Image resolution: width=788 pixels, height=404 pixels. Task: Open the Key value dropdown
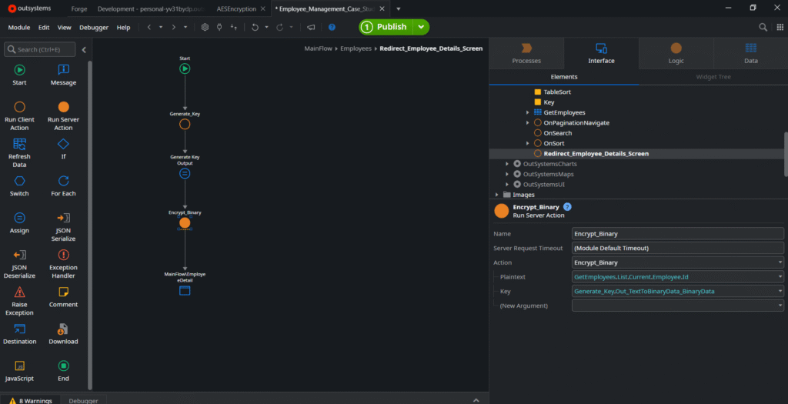pos(780,291)
